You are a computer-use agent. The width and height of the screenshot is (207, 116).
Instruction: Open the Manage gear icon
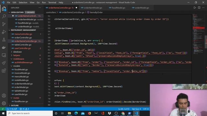[x=4, y=103]
